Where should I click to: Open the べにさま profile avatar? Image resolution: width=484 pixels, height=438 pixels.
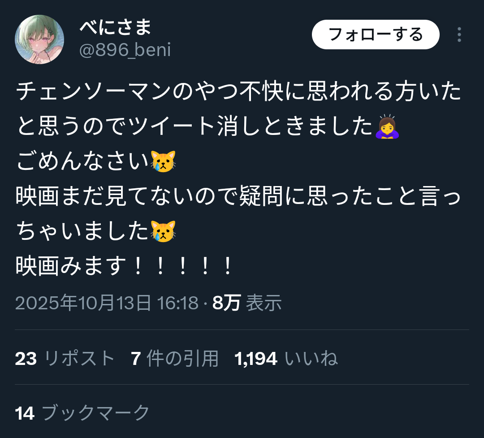point(39,39)
